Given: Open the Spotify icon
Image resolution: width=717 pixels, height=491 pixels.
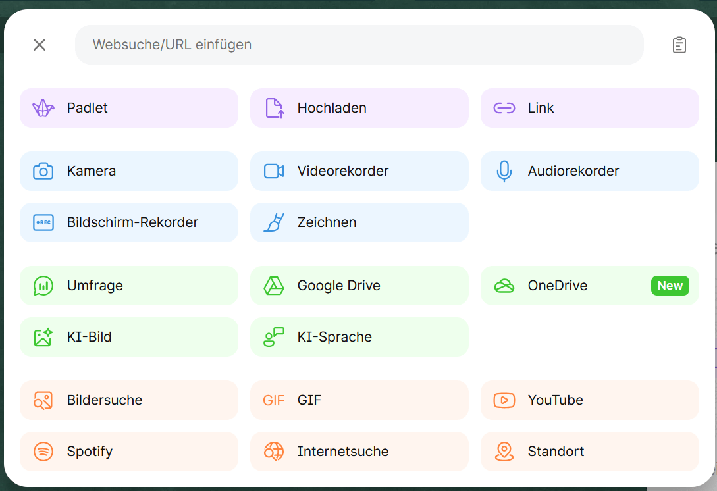Looking at the screenshot, I should [x=43, y=452].
